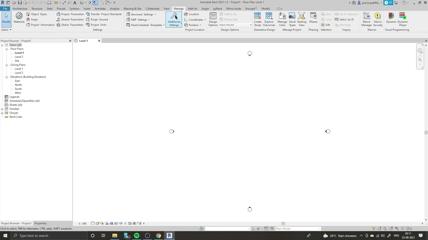The width and height of the screenshot is (428, 240).
Task: Open Project Information
Action: [x=40, y=25]
